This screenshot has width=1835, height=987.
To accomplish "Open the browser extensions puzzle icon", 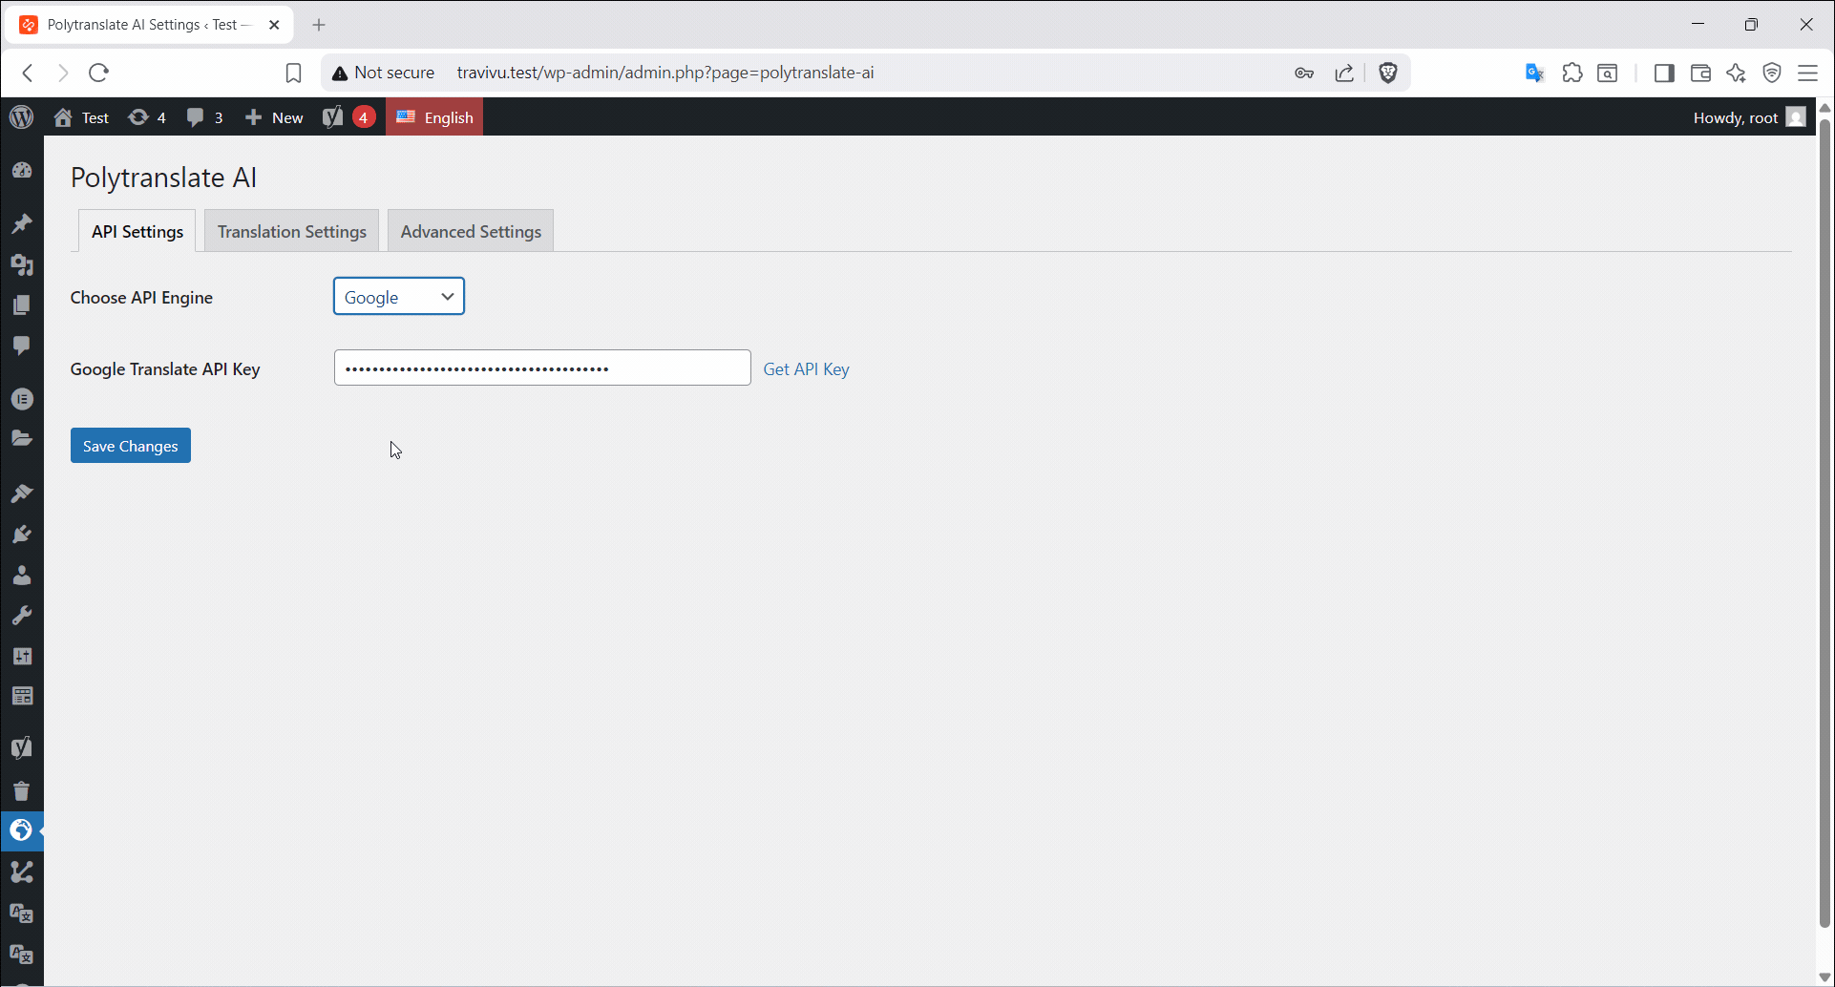I will click(x=1571, y=72).
